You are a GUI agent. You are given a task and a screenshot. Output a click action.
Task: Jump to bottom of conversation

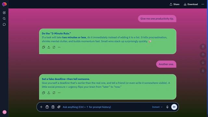[x=203, y=70]
